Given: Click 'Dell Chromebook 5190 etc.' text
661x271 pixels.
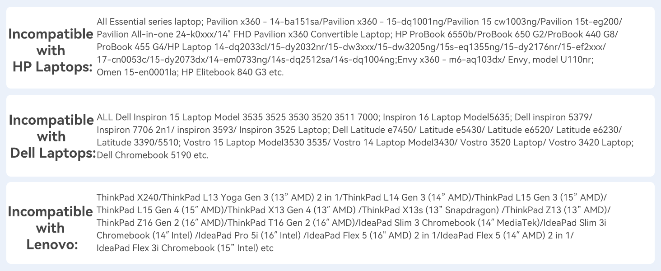Looking at the screenshot, I should coord(153,155).
